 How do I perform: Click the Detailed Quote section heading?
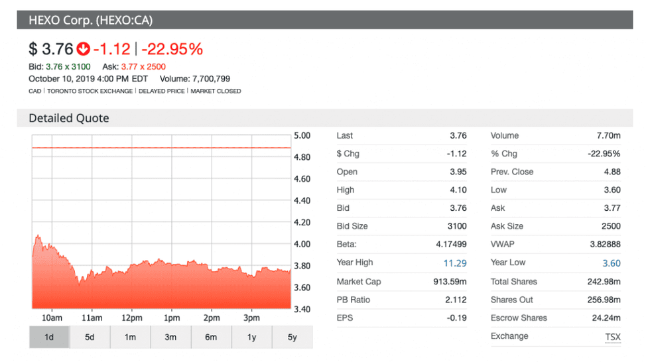[69, 118]
